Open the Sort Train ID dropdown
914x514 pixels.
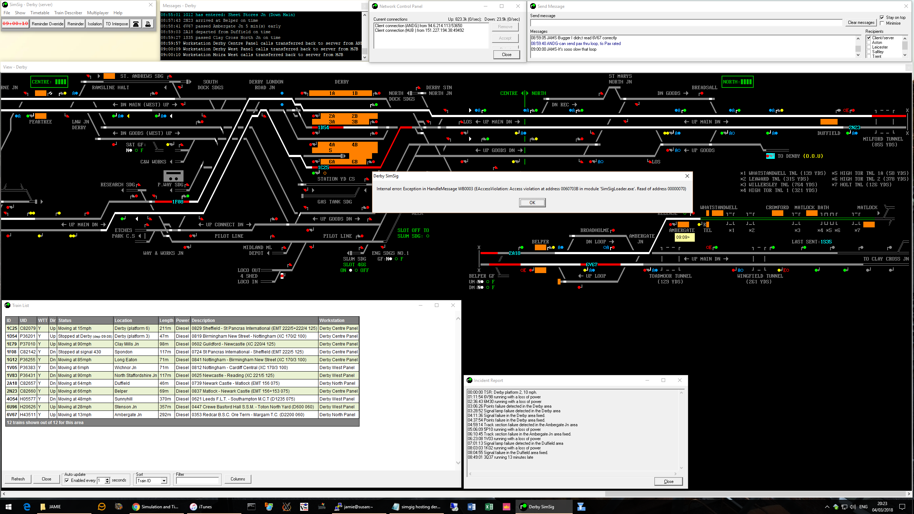[164, 481]
